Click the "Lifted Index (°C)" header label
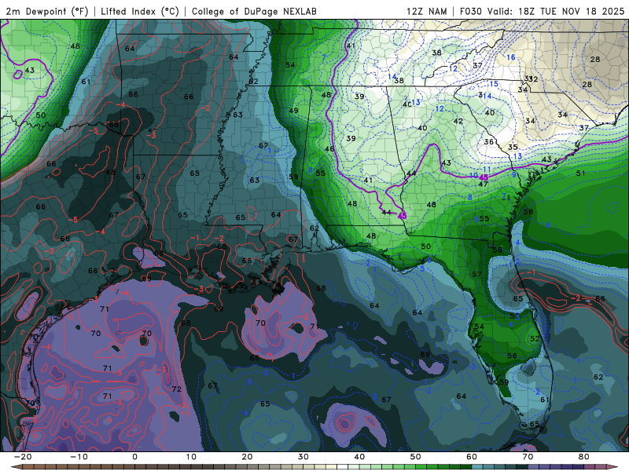The height and width of the screenshot is (471, 629). tap(140, 11)
